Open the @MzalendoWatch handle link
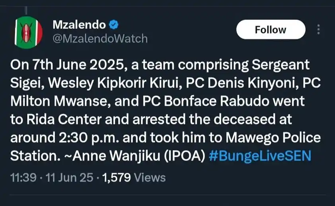The image size is (335, 206). point(100,39)
